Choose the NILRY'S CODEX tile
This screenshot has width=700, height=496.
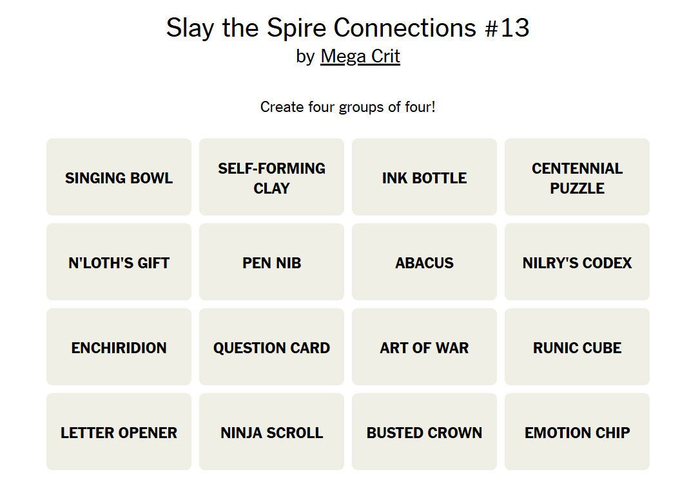[x=577, y=262]
